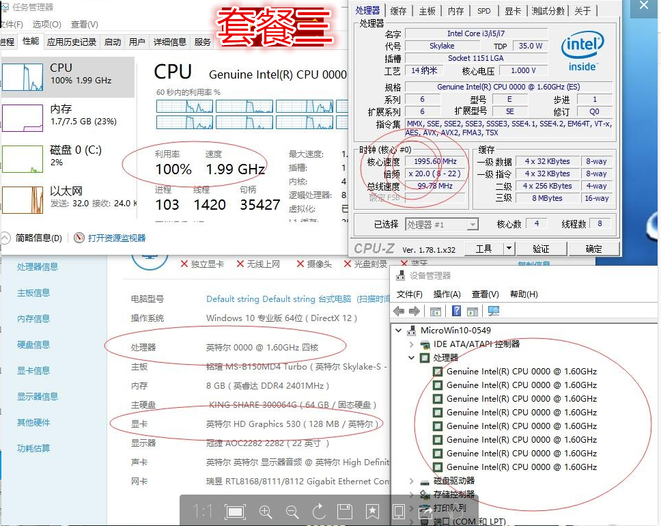Toggle the console tree icon in Device Manager
This screenshot has height=526, width=661.
coord(436,312)
